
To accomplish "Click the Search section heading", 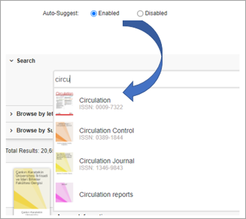I will point(26,61).
